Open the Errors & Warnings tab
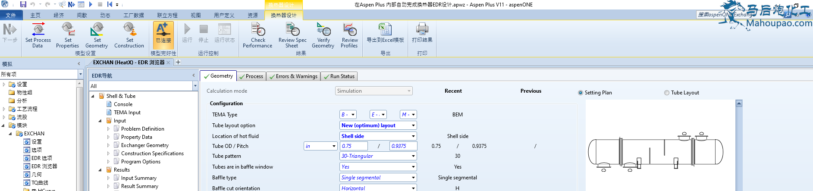The width and height of the screenshot is (813, 191). 293,76
